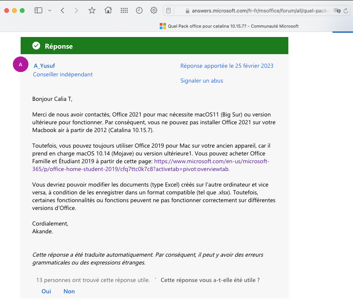
Task: Go forward to the next page
Action: (76, 11)
